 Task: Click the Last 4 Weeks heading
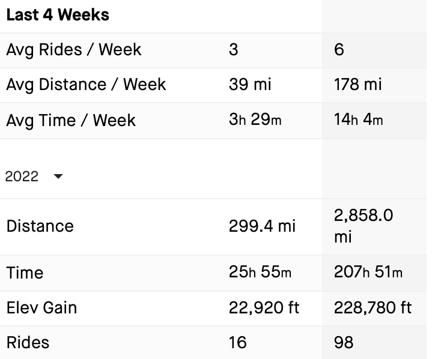pos(58,15)
